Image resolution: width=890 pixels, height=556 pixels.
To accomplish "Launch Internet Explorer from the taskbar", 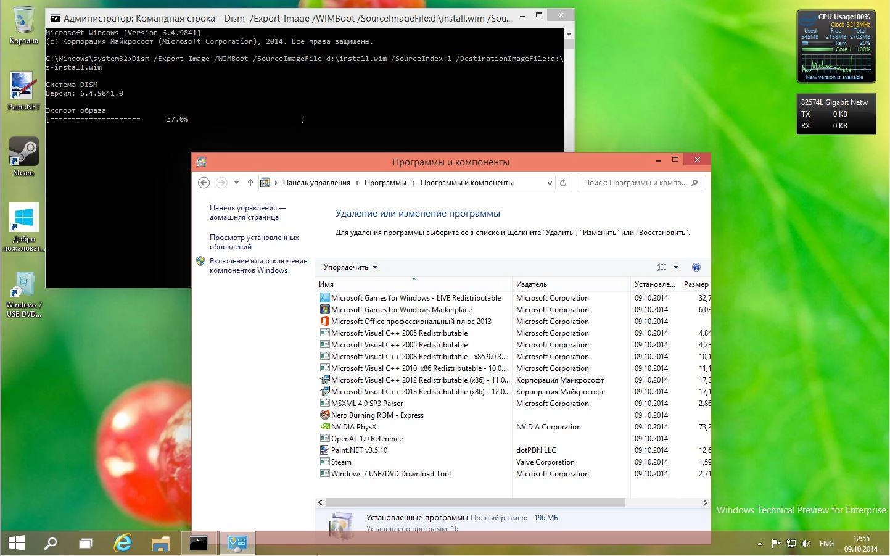I will (x=123, y=543).
